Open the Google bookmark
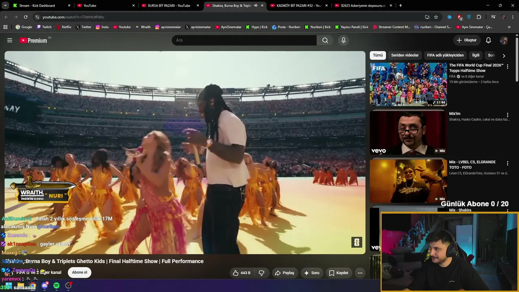519x292 pixels. (x=24, y=27)
